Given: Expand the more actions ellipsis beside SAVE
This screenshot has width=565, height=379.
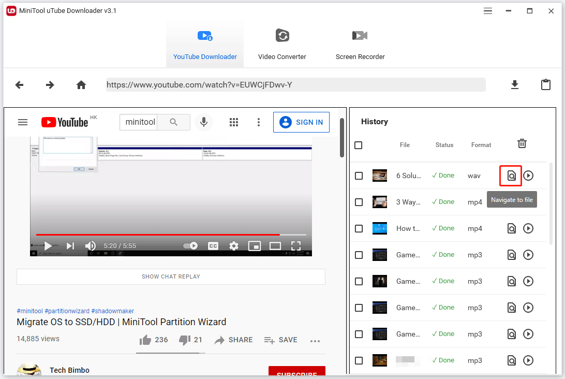Looking at the screenshot, I should (x=315, y=341).
